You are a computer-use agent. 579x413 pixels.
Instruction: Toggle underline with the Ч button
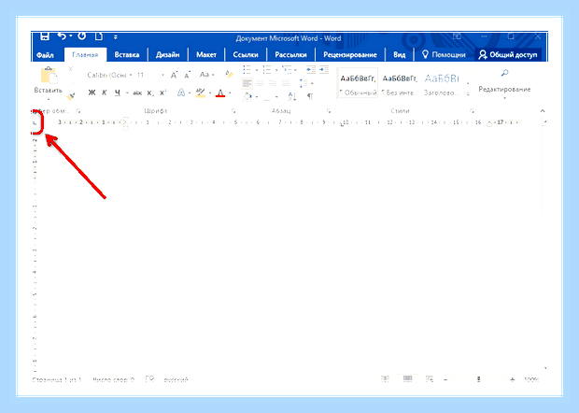click(x=118, y=93)
